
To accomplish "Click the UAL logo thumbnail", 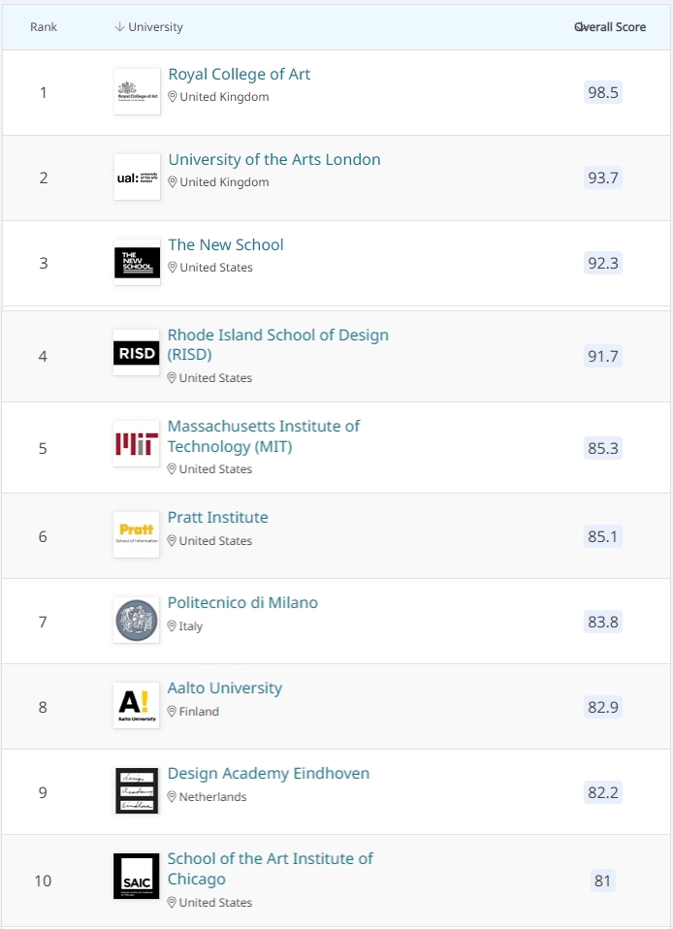I will tap(137, 177).
